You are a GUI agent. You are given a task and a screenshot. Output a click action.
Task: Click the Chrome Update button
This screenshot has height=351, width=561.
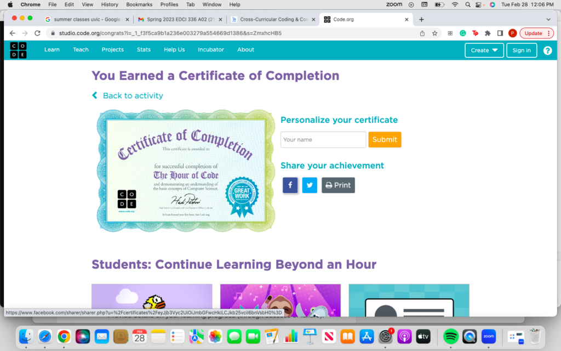[x=537, y=33]
